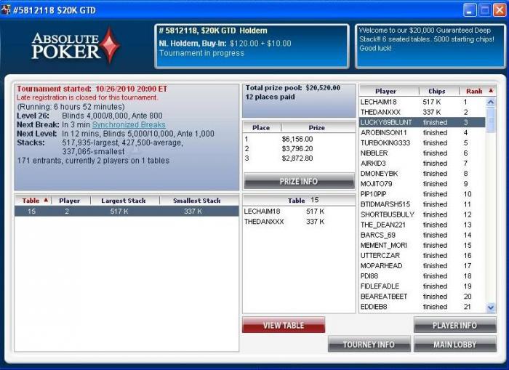Click player list scrollbar down arrow
This screenshot has width=509, height=370.
tap(491, 307)
